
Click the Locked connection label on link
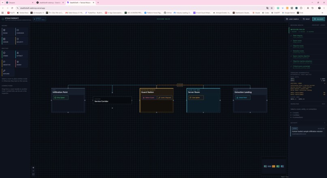pyautogui.click(x=180, y=85)
